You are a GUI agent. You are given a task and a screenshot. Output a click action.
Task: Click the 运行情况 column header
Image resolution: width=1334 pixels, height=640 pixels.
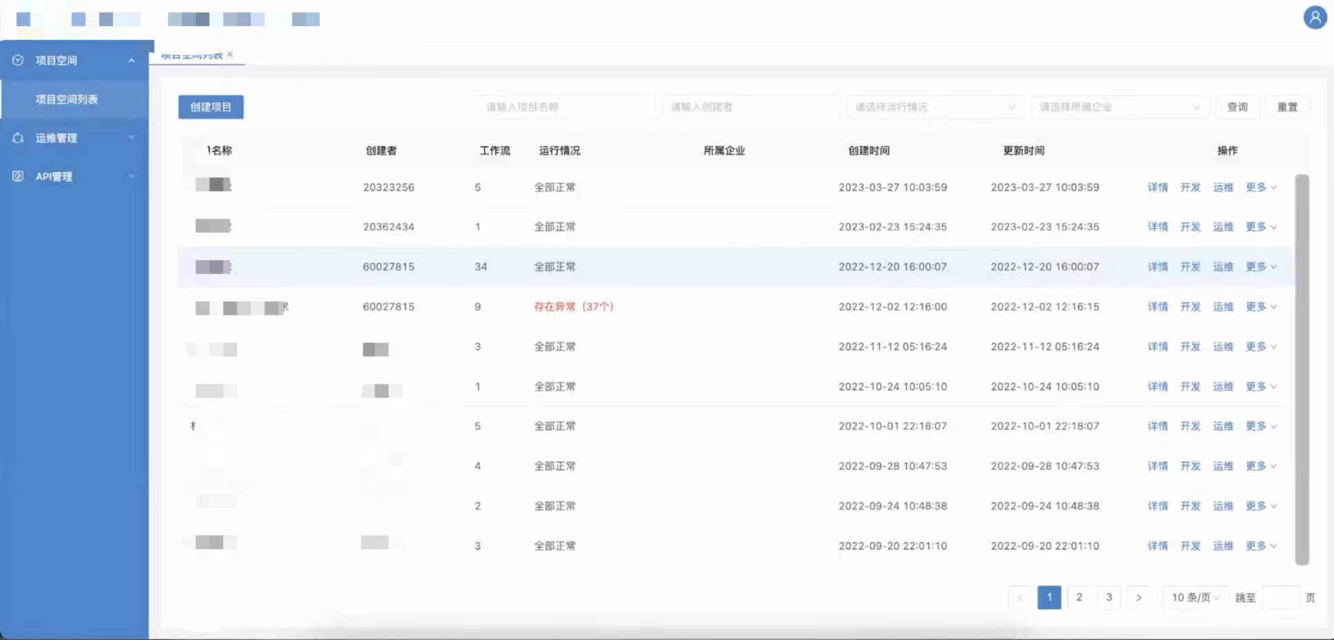pyautogui.click(x=560, y=150)
